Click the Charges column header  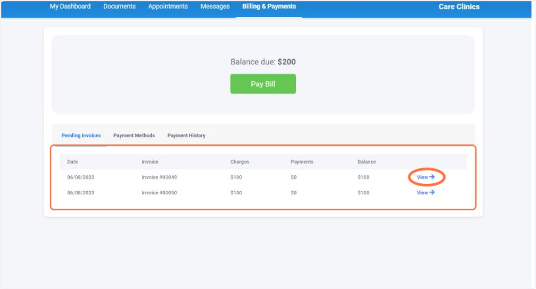240,162
